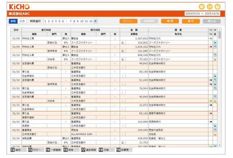Open the teal image icon on the 102,802 row
The image size is (233, 158).
[215, 43]
